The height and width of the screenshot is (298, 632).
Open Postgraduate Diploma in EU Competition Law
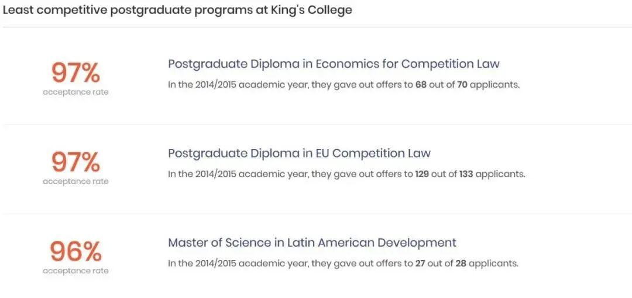(299, 153)
